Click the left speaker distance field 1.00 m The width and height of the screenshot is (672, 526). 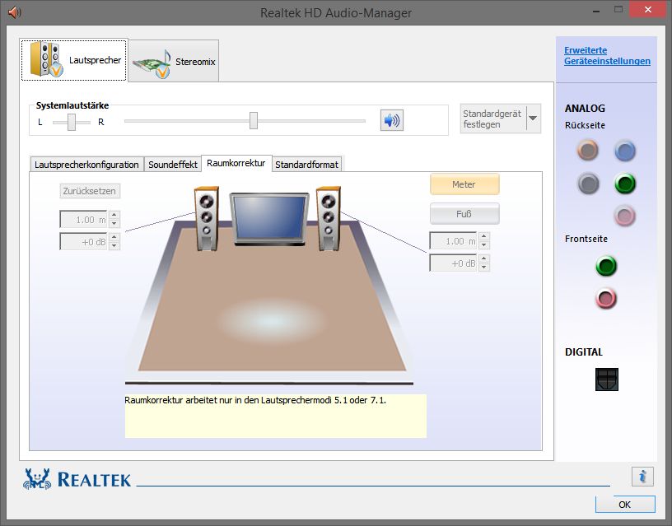click(83, 219)
